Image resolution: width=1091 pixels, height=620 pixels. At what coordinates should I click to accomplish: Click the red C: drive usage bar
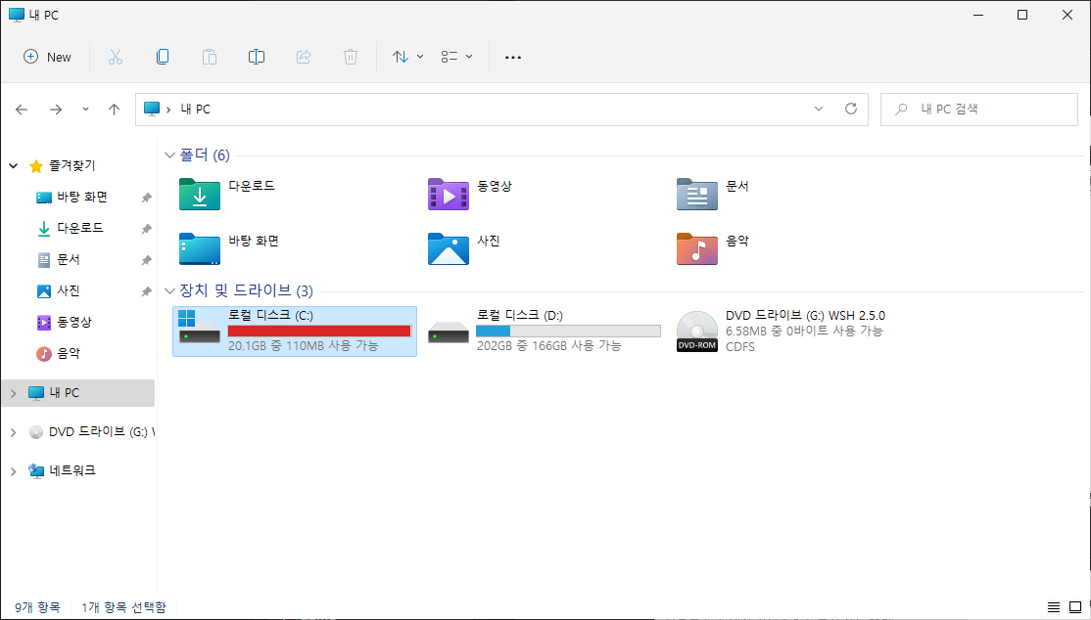click(319, 331)
